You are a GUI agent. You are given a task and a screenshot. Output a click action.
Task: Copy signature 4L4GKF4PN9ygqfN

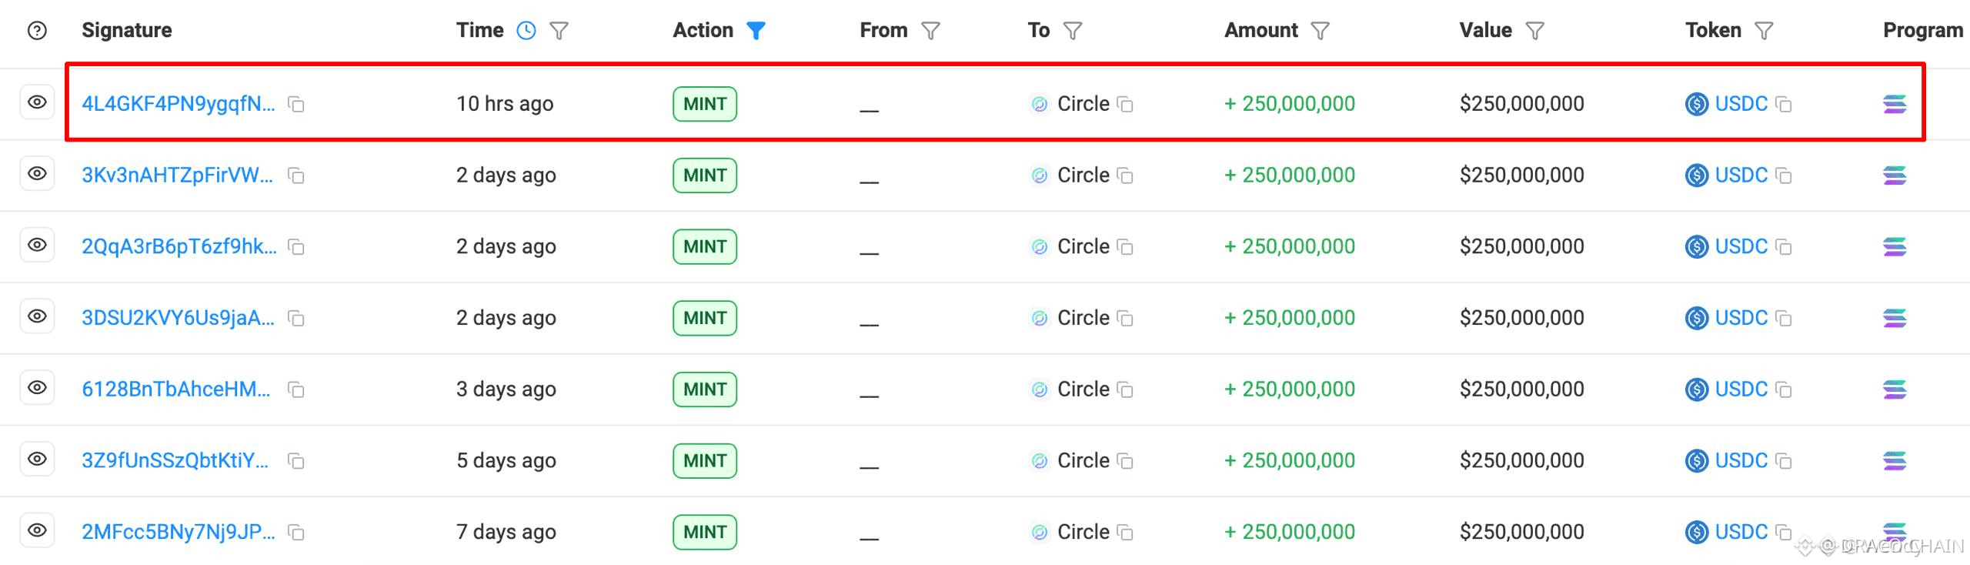click(x=296, y=104)
